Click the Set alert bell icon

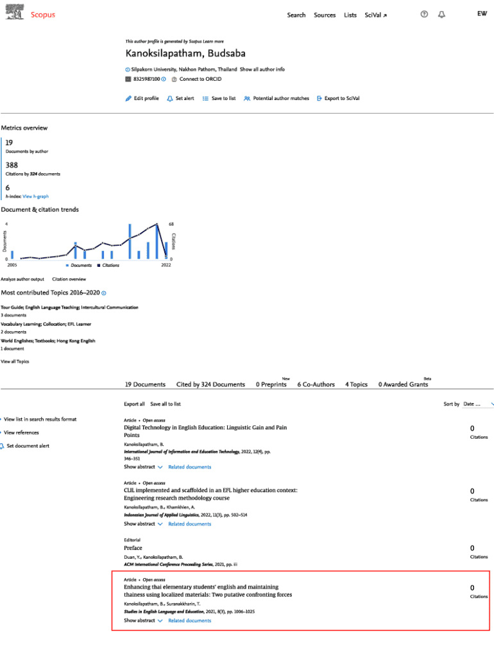pyautogui.click(x=170, y=99)
